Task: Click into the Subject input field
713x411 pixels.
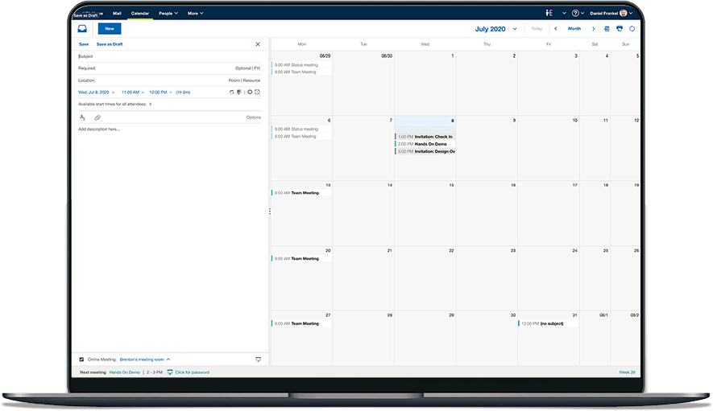Action: (x=161, y=56)
